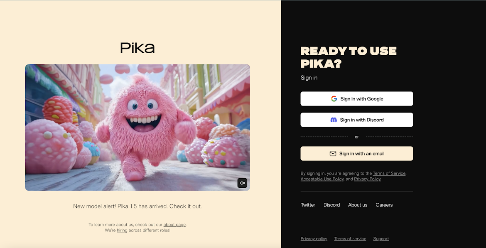Viewport: 486px width, 248px height.
Task: Sign in with Google button
Action: tap(356, 98)
